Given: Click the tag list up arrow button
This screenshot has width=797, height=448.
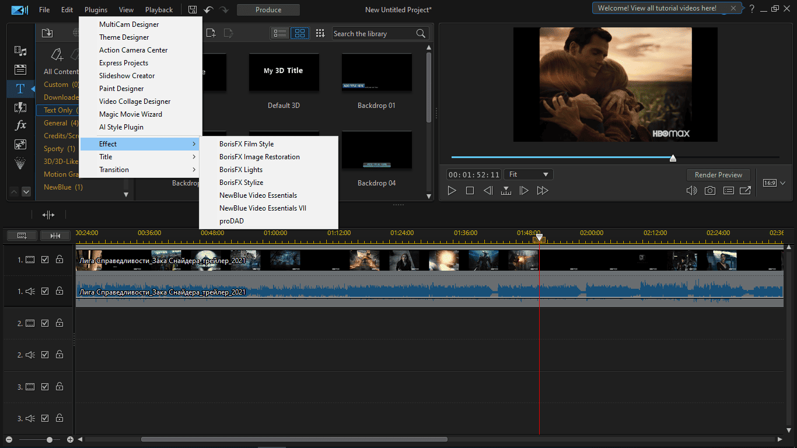Looking at the screenshot, I should [15, 191].
